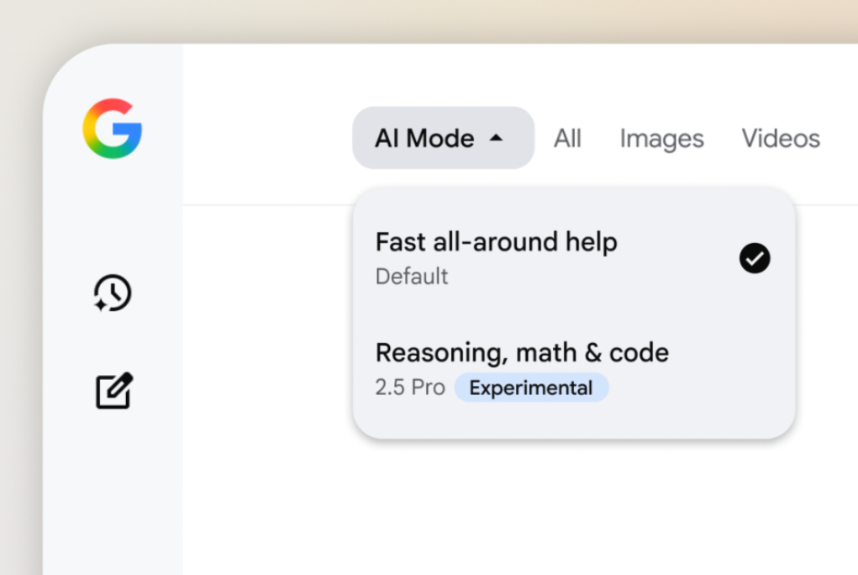This screenshot has width=858, height=575.
Task: Click the black checkmark circle icon
Action: [x=755, y=258]
